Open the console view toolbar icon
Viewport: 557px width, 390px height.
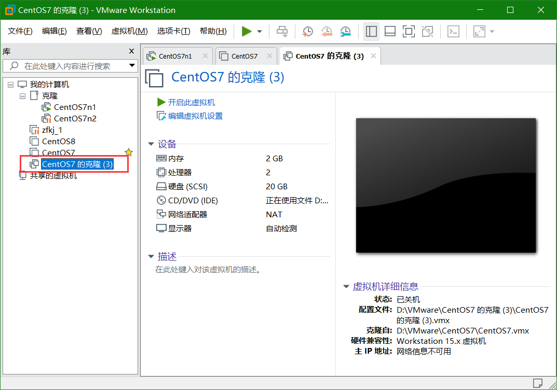[453, 31]
